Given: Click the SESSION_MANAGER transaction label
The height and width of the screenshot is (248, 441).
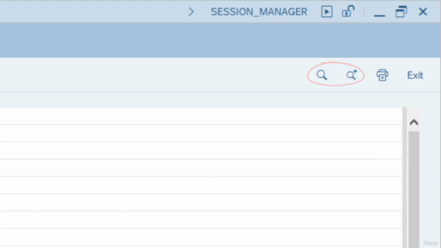Looking at the screenshot, I should [x=259, y=12].
